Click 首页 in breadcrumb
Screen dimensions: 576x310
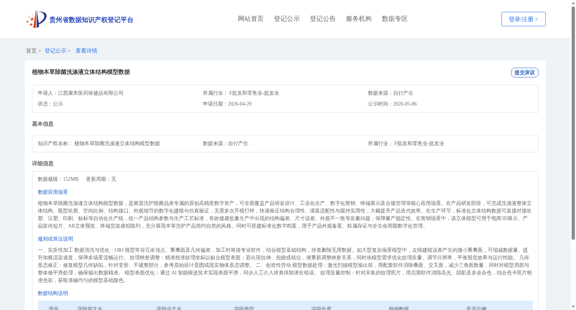tap(31, 51)
